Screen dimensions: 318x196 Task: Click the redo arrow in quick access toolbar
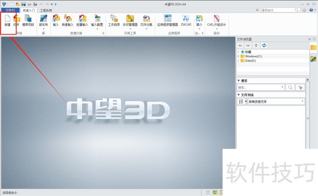(x=47, y=4)
